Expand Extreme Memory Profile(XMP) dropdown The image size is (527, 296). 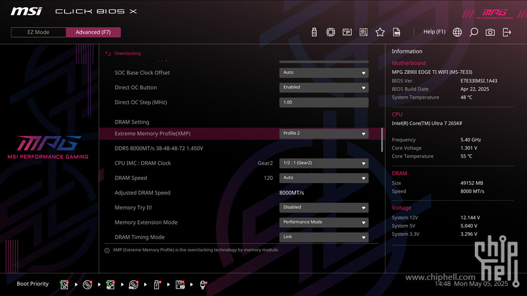(324, 134)
